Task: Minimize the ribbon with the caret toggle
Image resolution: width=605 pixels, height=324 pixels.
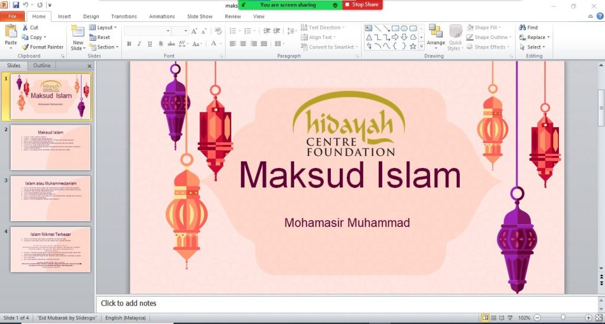Action: click(591, 17)
